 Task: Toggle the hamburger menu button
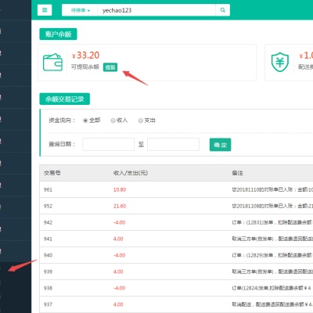click(45, 10)
